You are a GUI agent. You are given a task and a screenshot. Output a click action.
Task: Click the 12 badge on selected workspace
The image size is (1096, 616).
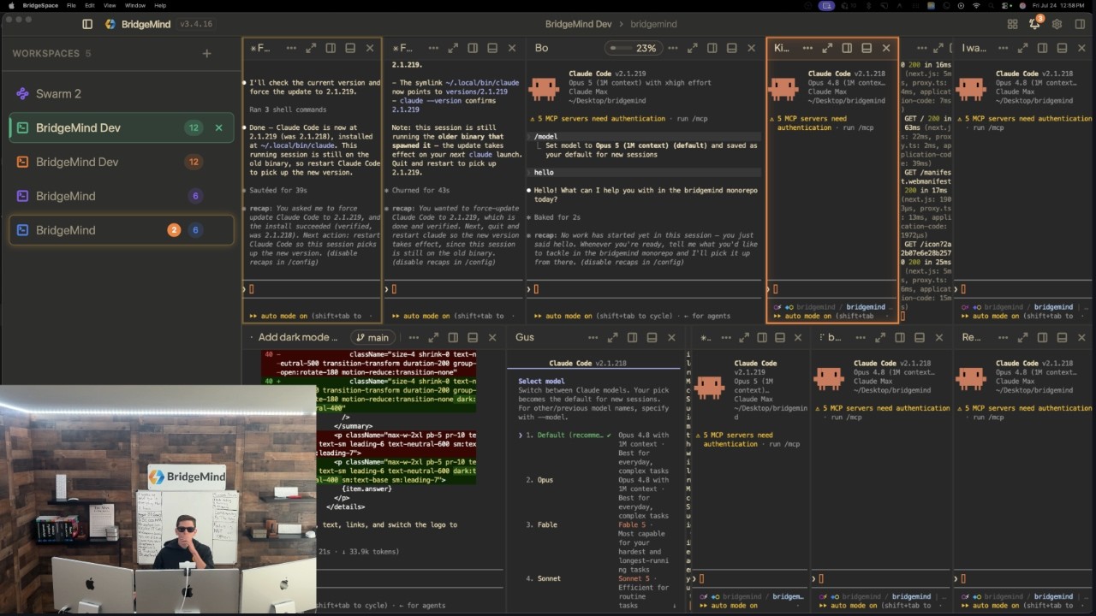[x=194, y=127]
